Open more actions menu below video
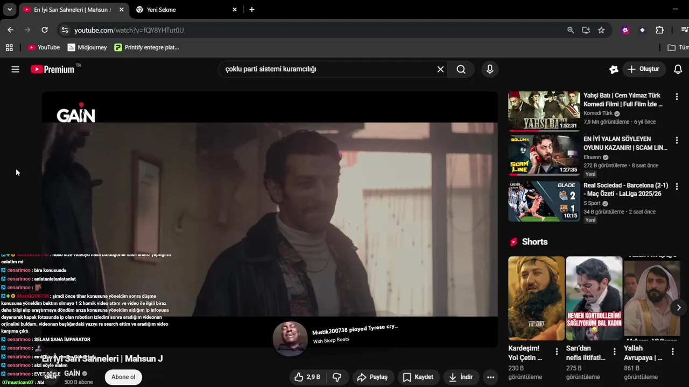The width and height of the screenshot is (689, 387). [490, 377]
